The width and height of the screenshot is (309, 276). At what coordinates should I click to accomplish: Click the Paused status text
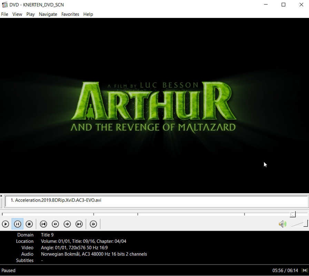[x=9, y=270]
